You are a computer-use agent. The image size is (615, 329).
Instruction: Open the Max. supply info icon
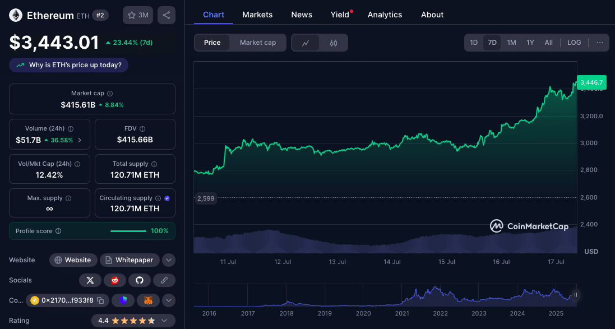coord(68,198)
